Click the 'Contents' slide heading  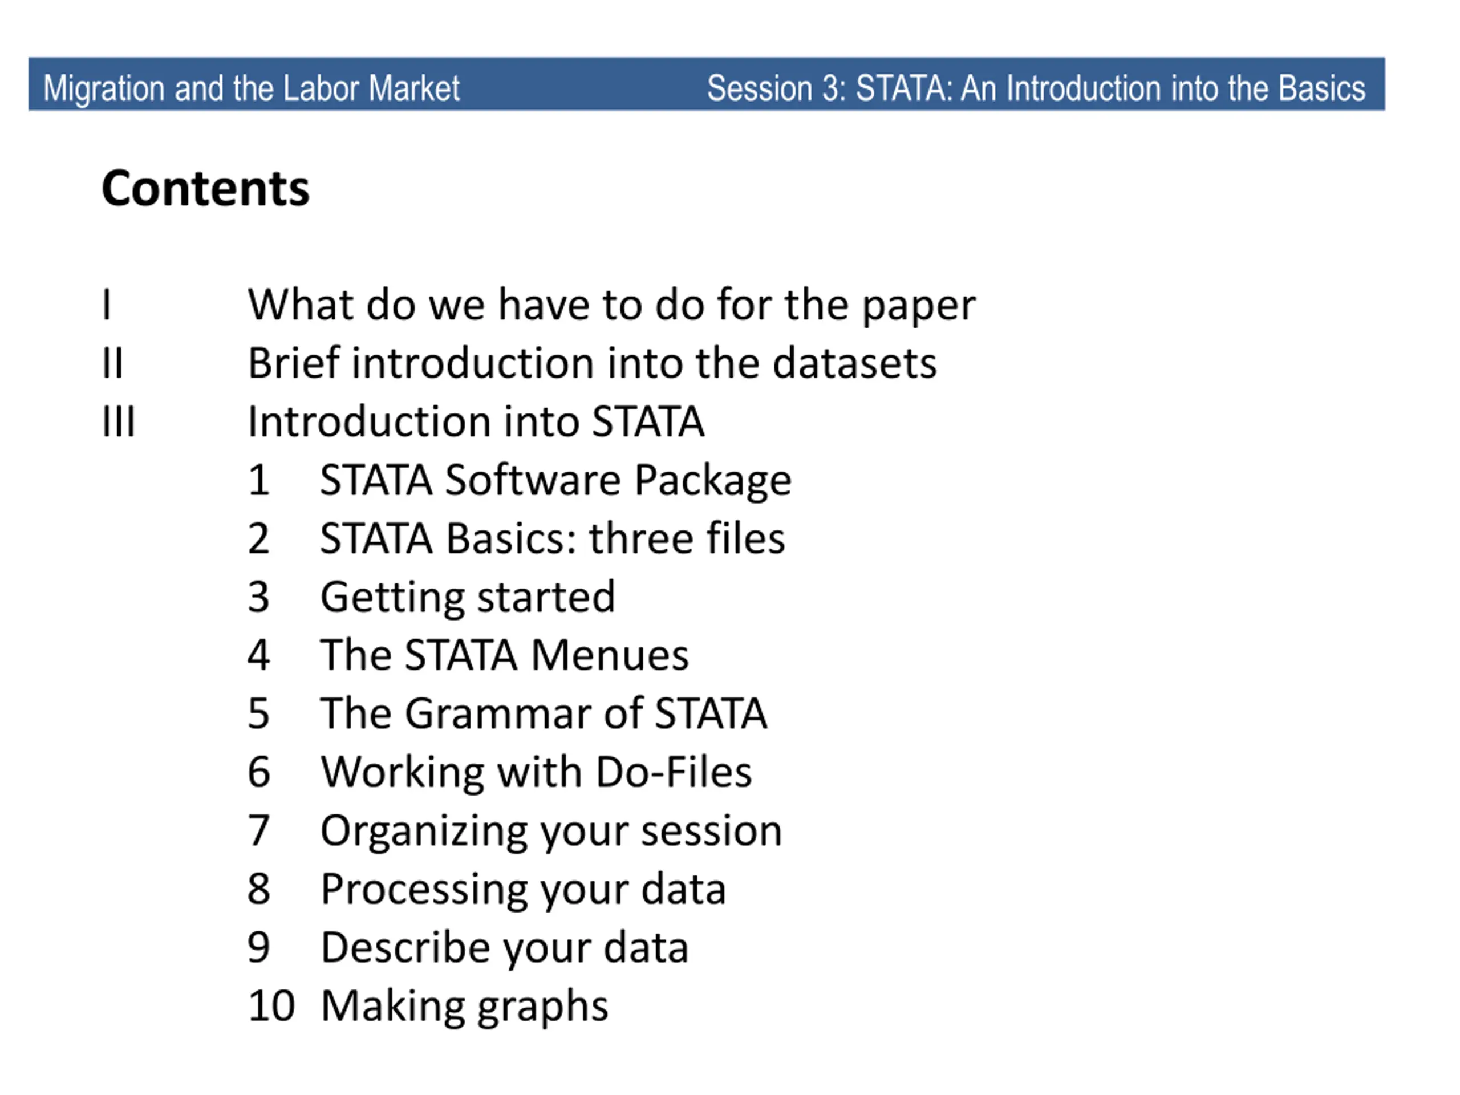(x=205, y=189)
